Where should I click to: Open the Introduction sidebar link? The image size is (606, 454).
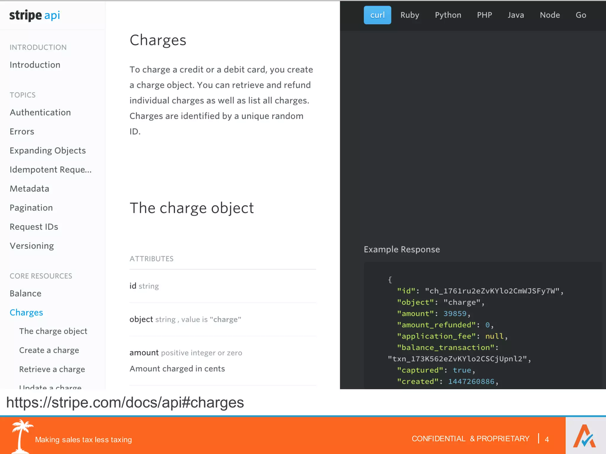(x=35, y=65)
